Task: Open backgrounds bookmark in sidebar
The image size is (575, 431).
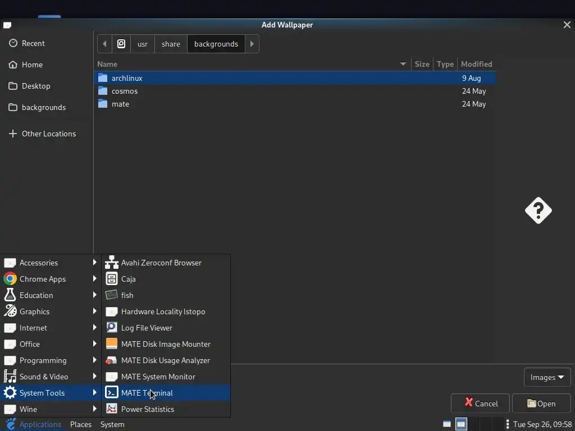Action: (x=47, y=107)
